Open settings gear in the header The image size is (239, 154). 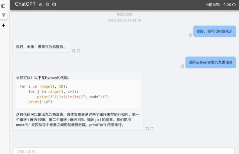(47, 5)
